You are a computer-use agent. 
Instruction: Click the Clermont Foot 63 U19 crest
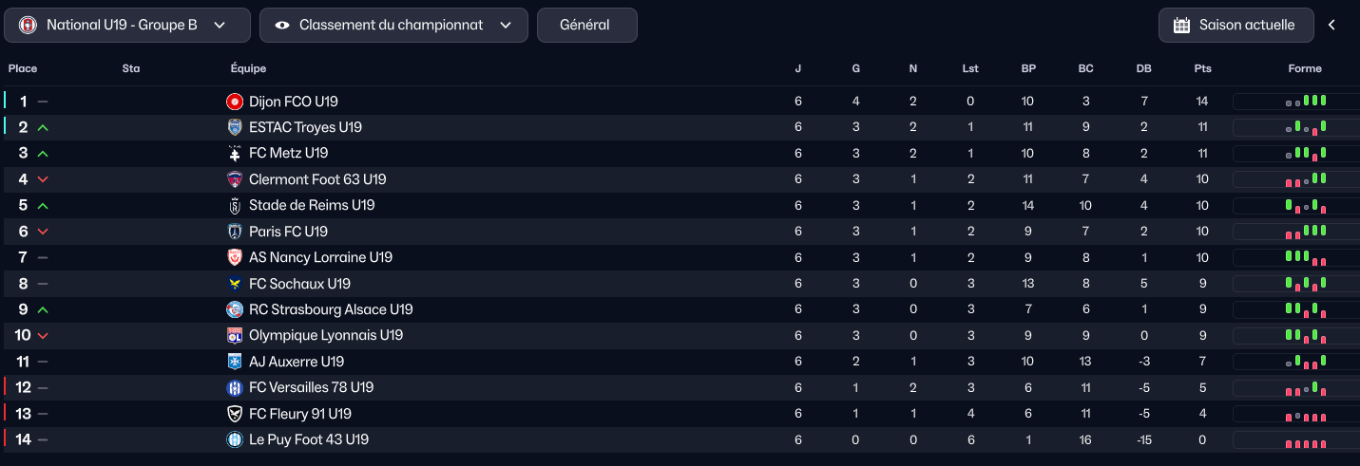(x=235, y=179)
